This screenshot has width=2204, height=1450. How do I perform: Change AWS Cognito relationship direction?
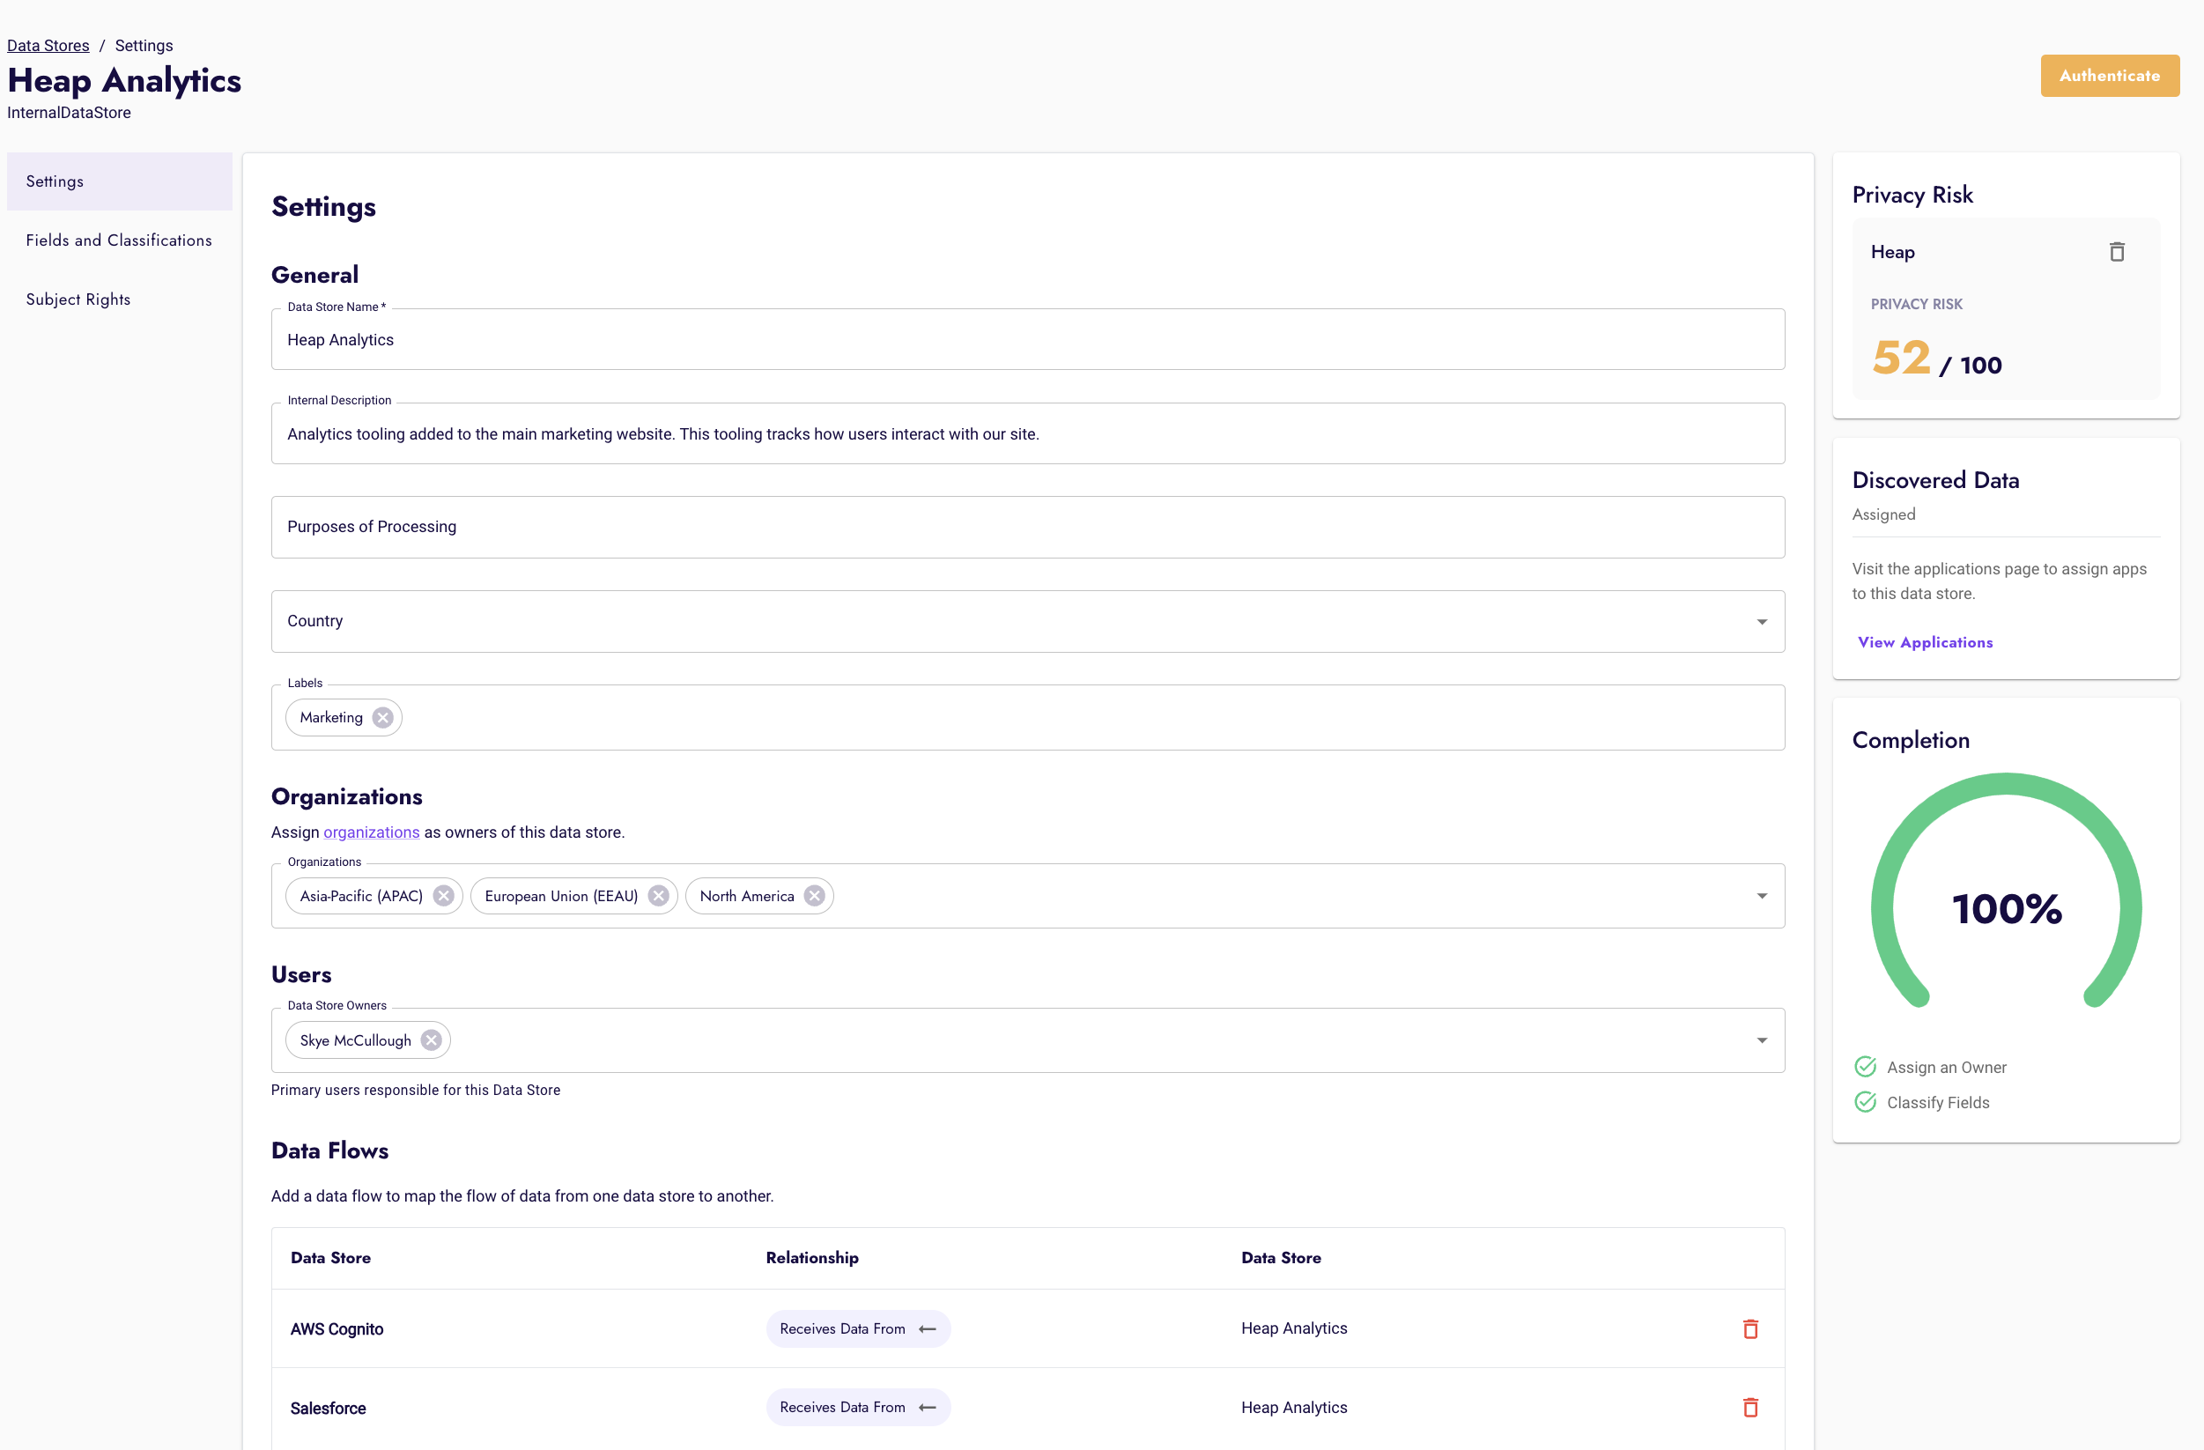click(857, 1328)
